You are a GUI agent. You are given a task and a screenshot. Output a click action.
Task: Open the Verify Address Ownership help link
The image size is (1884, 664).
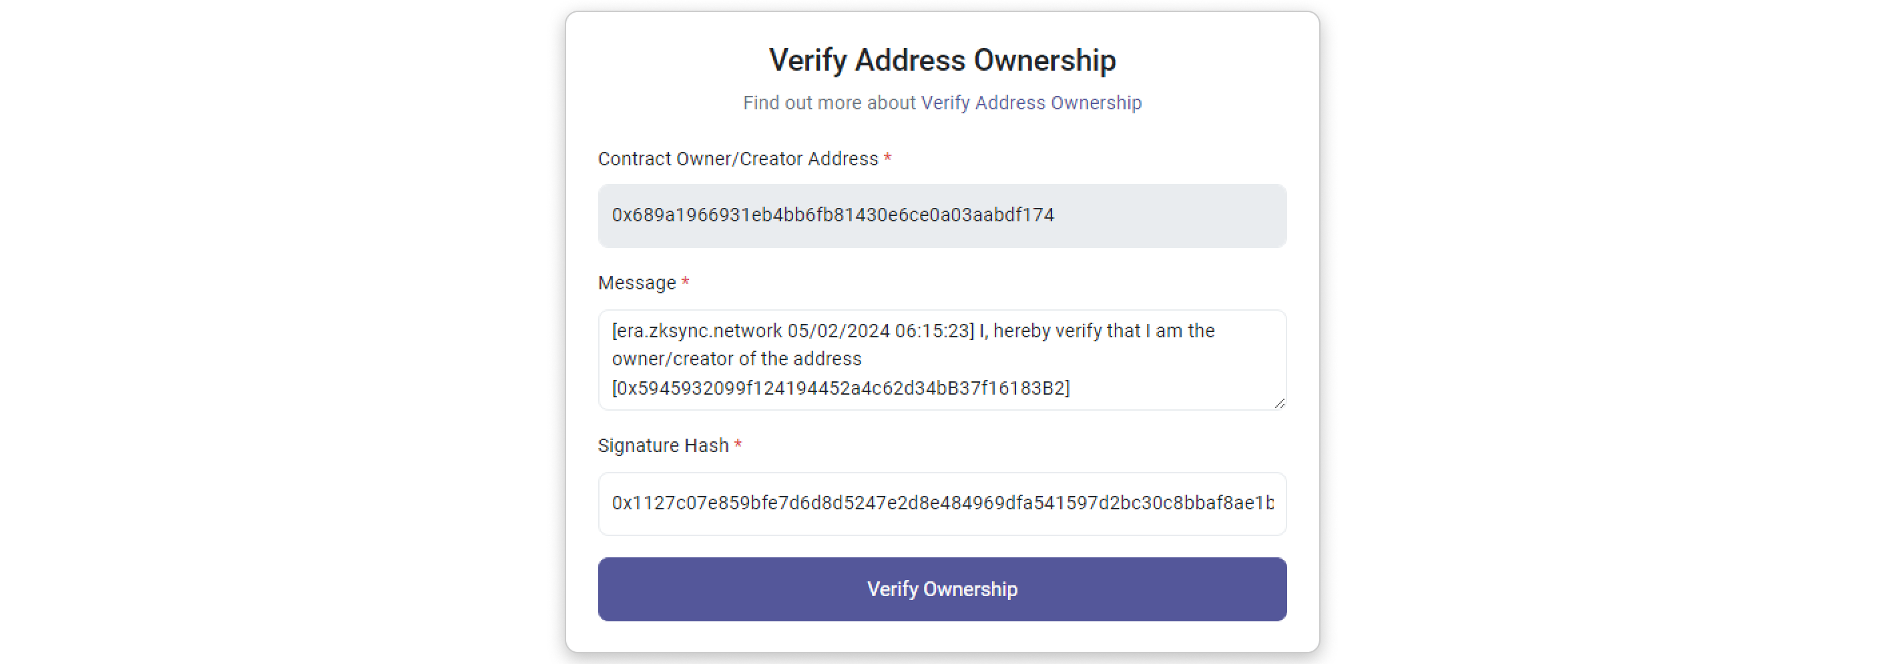pos(1031,103)
